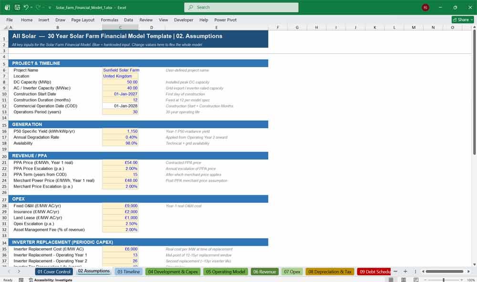Click the Asset Management Fee label cell
This screenshot has width=477, height=282.
[x=49, y=230]
